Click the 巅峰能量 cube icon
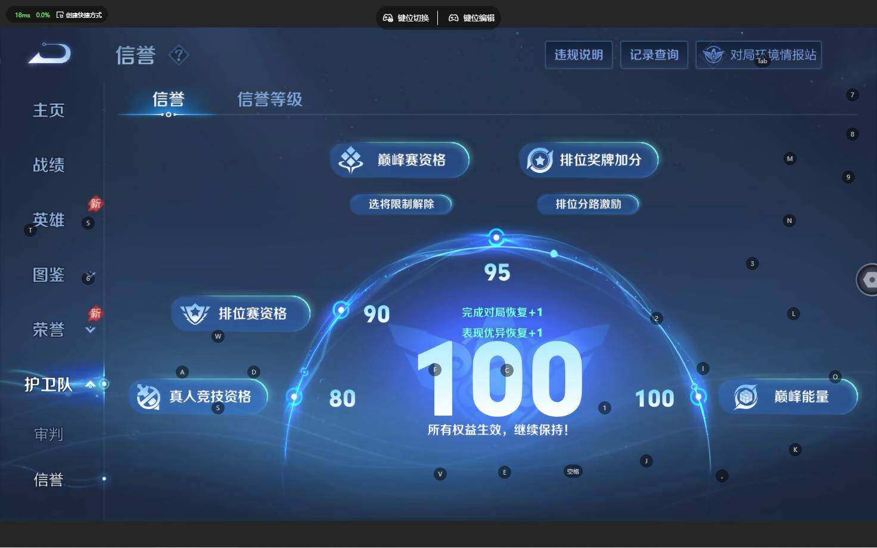Screen dimensions: 877x548 (x=745, y=397)
